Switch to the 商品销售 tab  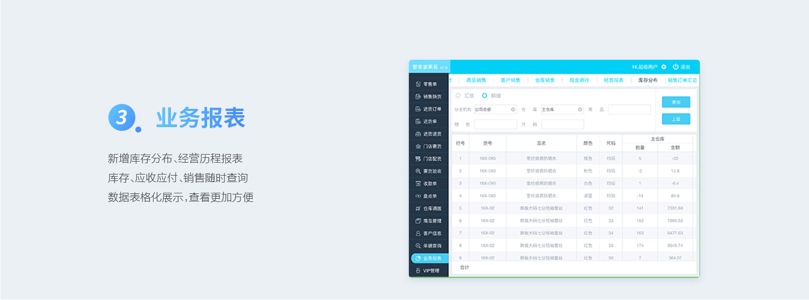(476, 80)
